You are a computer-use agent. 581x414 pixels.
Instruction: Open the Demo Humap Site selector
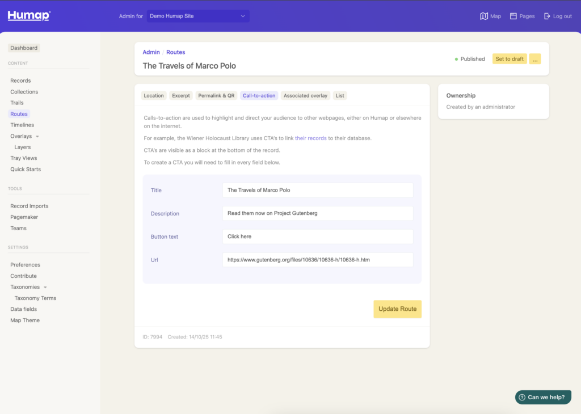point(197,16)
